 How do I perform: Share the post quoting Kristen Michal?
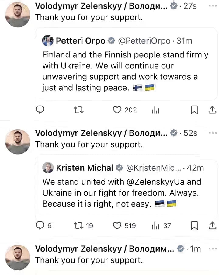(213, 226)
